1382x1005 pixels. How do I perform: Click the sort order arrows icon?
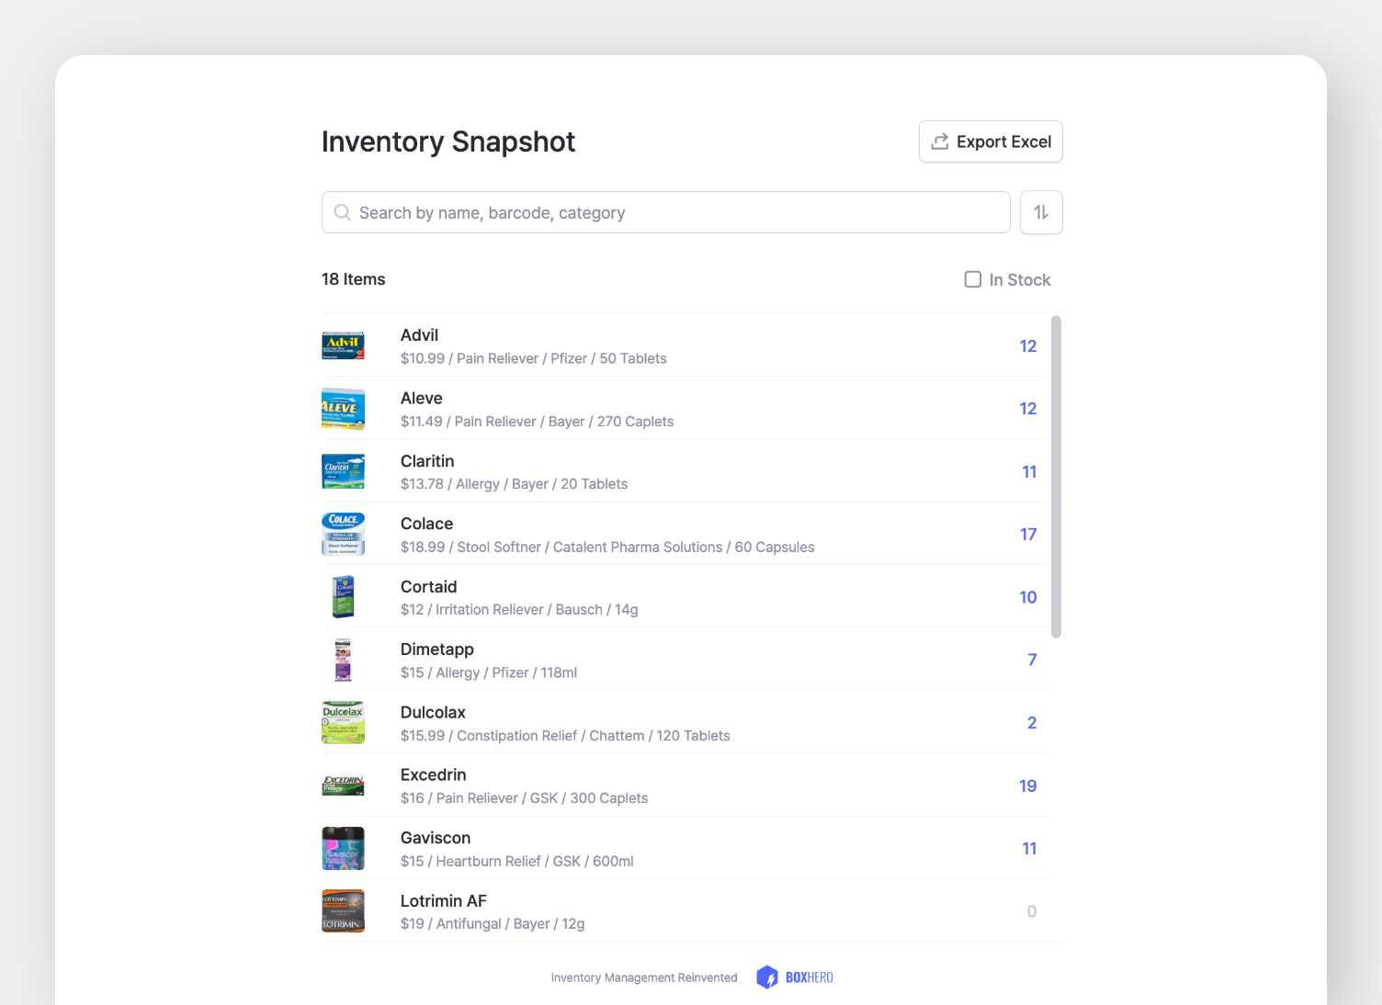tap(1041, 212)
